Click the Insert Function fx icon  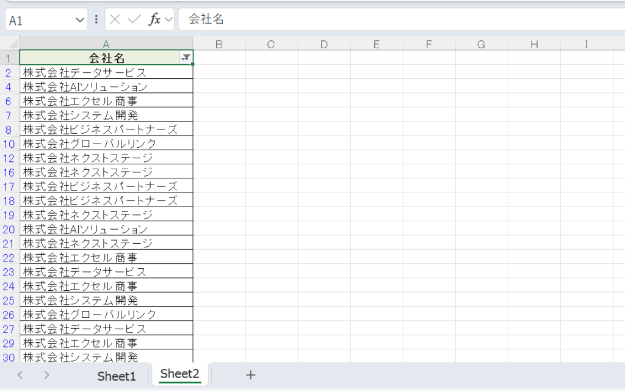(x=154, y=19)
